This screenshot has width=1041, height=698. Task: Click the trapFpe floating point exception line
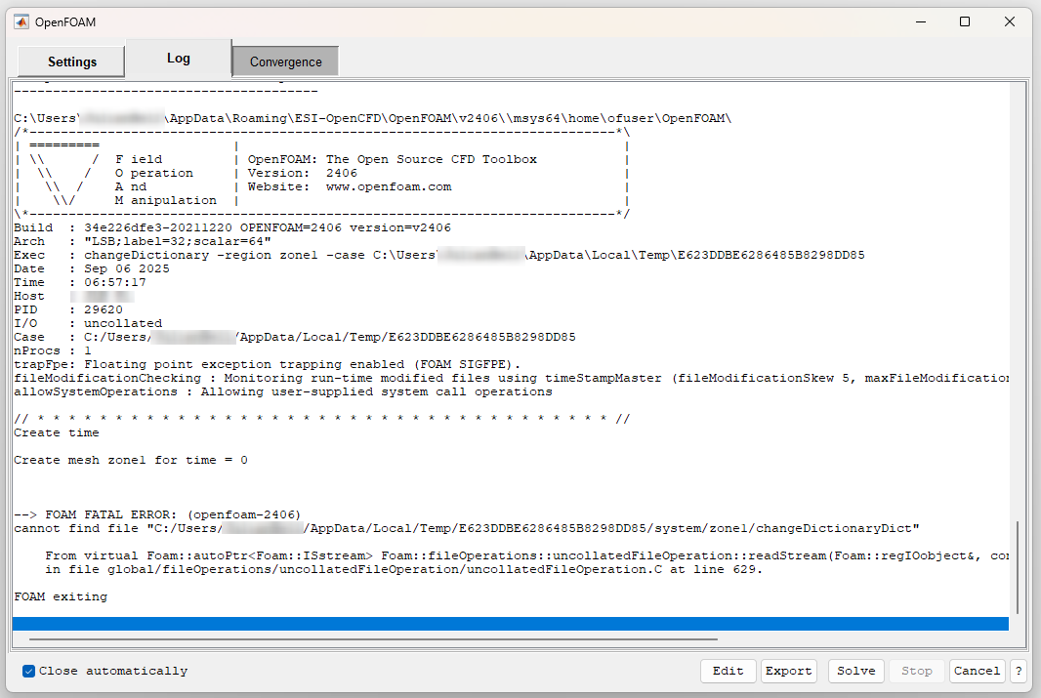click(268, 365)
